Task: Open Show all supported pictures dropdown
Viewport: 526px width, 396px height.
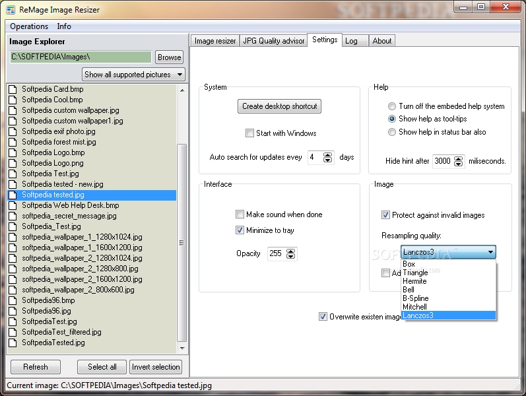Action: pyautogui.click(x=133, y=75)
